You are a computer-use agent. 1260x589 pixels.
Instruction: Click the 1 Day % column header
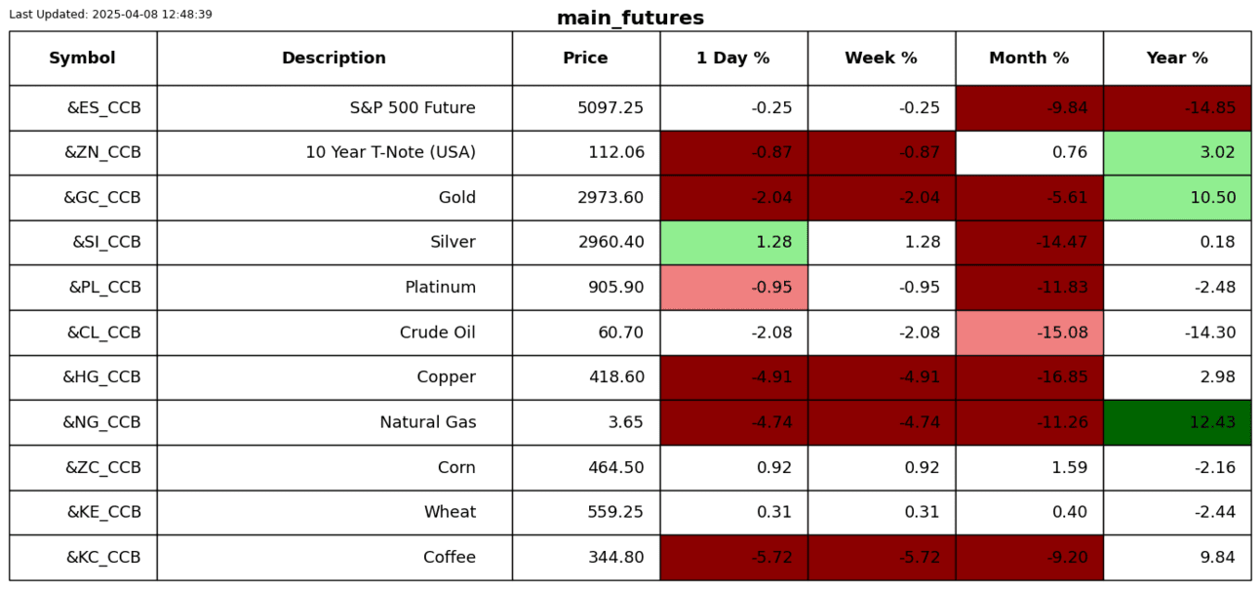(733, 59)
